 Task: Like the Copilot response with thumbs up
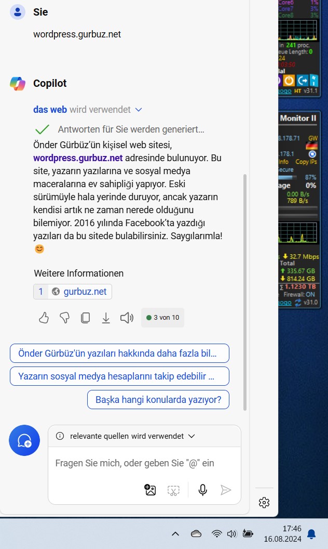[x=44, y=318]
